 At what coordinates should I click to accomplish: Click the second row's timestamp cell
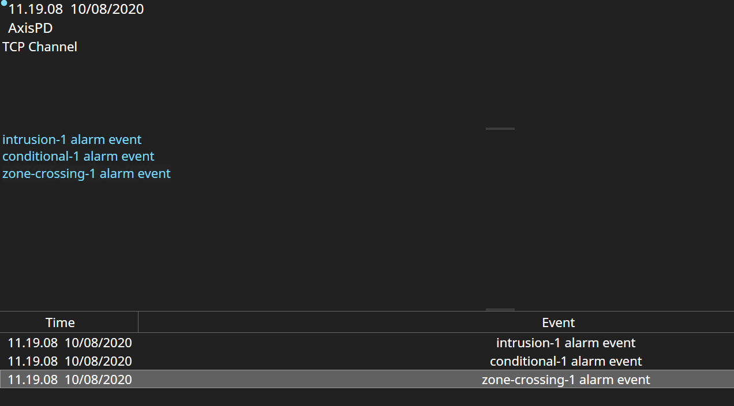pos(70,362)
